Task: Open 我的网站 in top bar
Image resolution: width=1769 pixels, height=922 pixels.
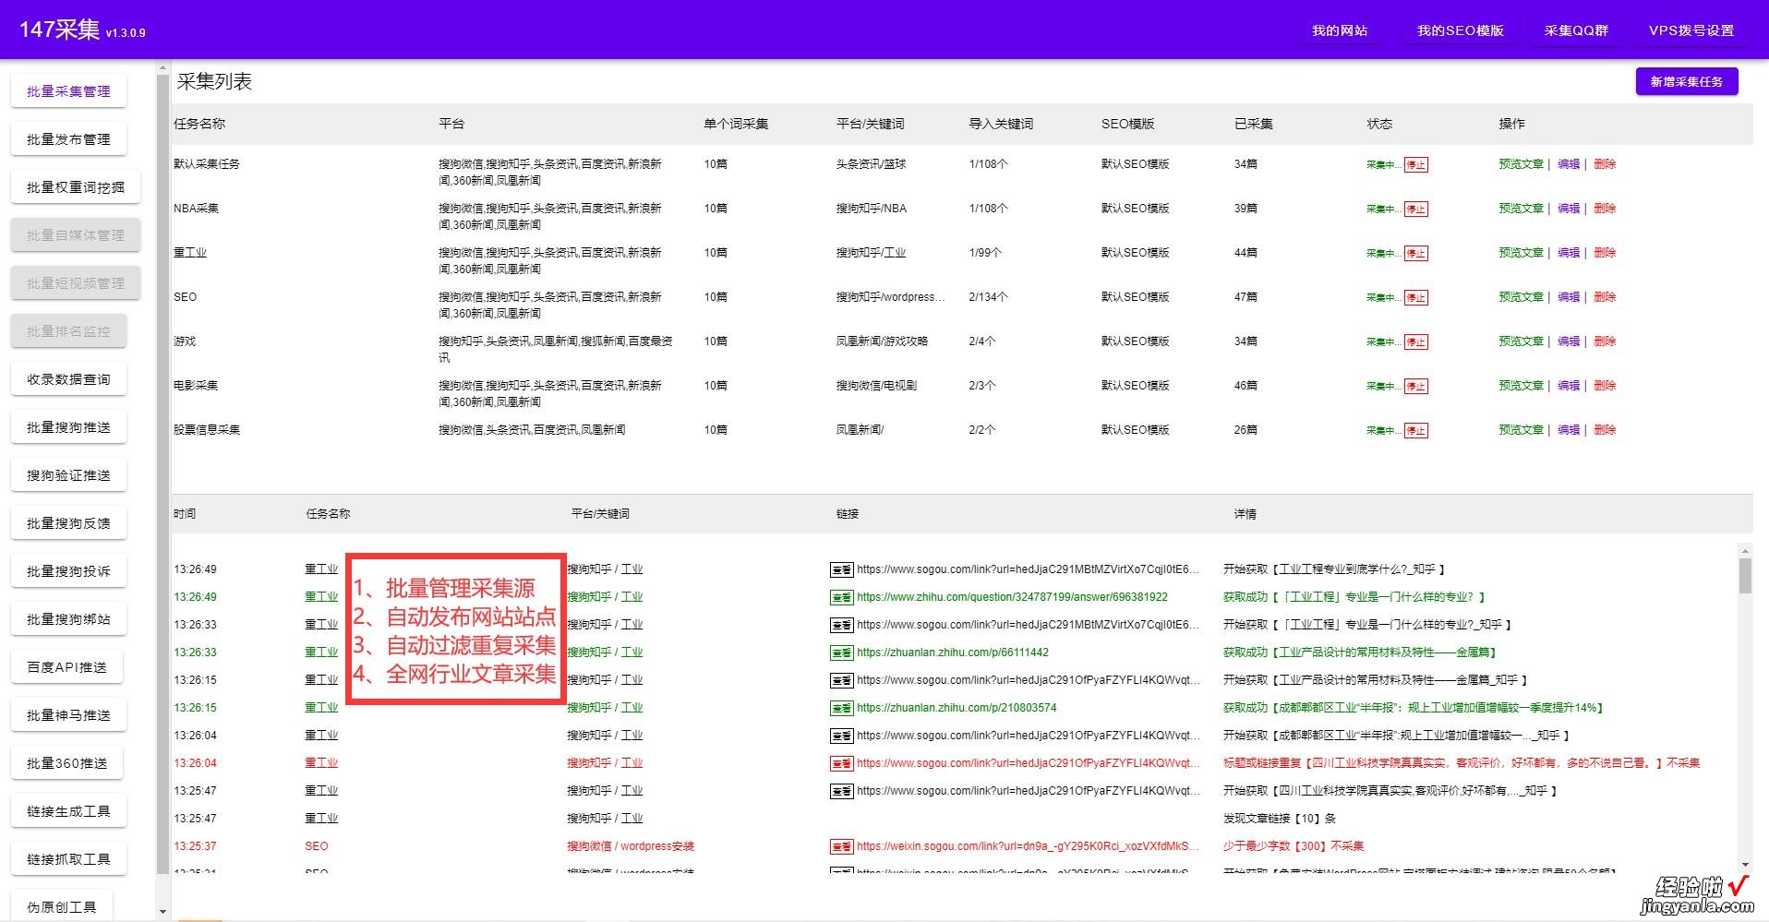Action: 1340,30
